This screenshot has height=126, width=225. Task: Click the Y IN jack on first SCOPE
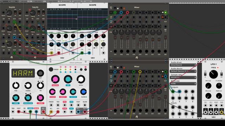point(59,53)
